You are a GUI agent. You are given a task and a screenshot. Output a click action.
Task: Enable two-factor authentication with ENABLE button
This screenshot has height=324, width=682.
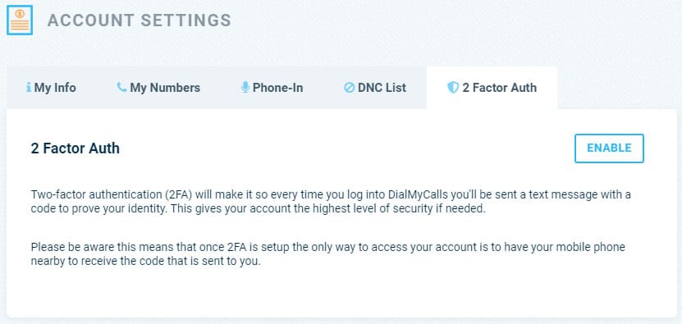pos(609,148)
